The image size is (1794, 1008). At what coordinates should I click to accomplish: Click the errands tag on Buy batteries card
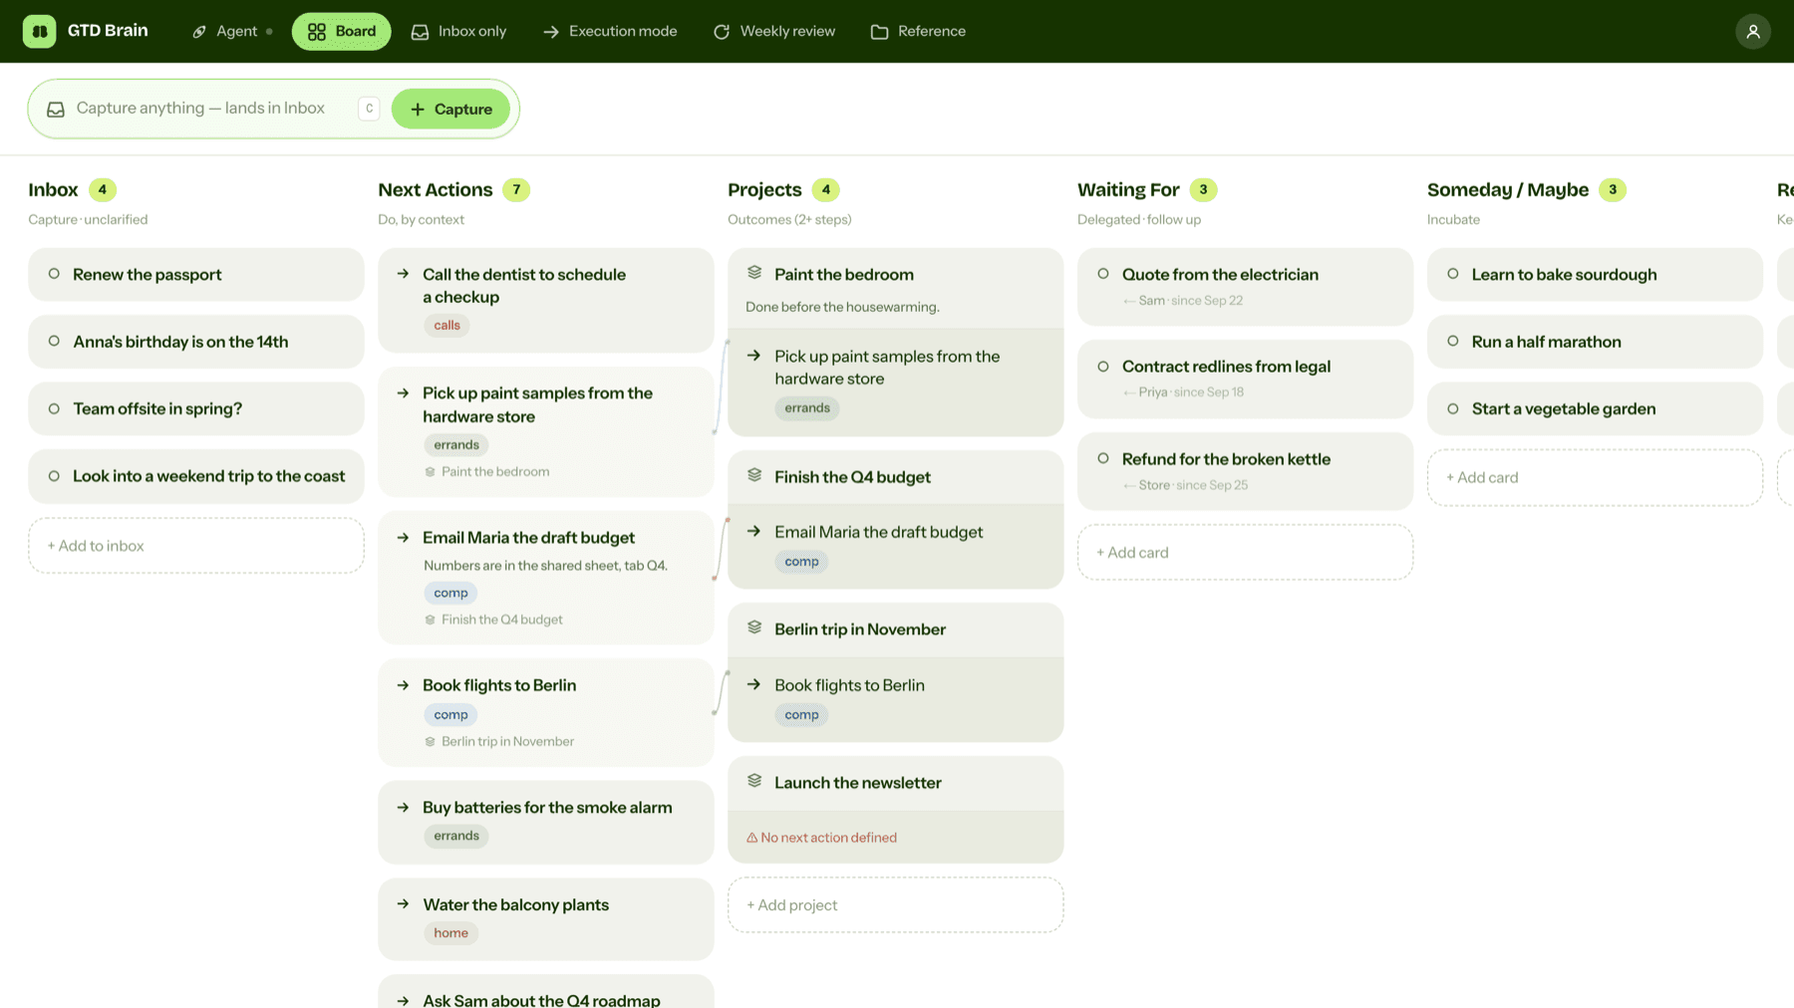pos(456,836)
